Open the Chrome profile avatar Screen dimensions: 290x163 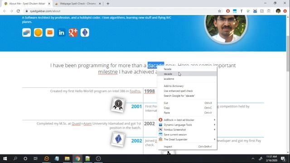coord(278,11)
